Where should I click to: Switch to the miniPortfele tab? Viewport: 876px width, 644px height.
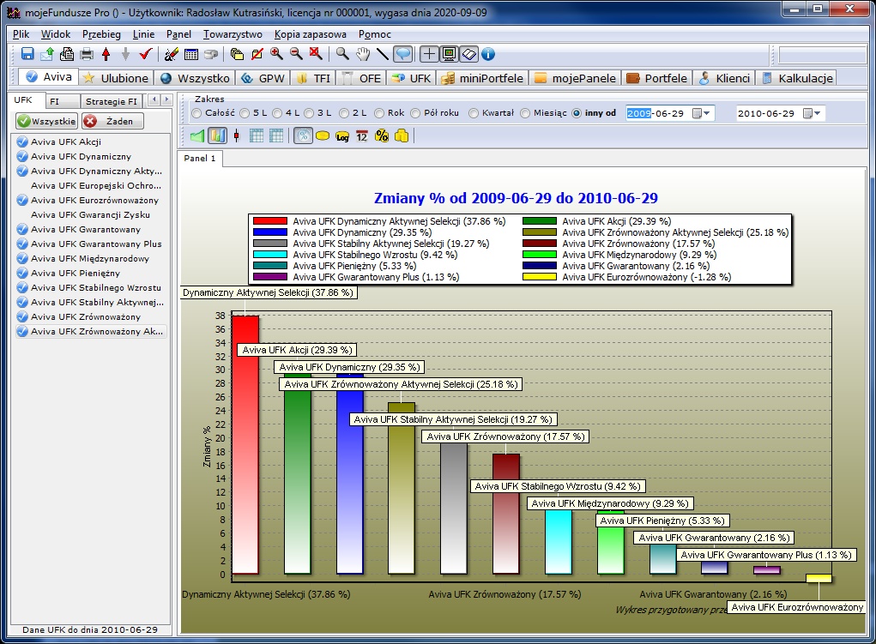(x=482, y=78)
